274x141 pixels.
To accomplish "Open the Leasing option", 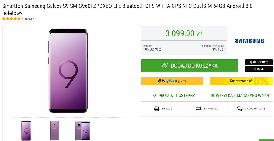I will 259,69.
